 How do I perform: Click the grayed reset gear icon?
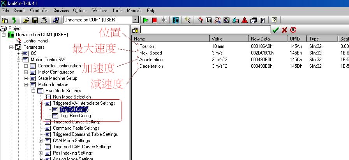point(163,20)
